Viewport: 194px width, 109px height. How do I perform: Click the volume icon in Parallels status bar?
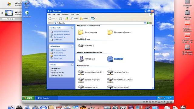pos(162,102)
